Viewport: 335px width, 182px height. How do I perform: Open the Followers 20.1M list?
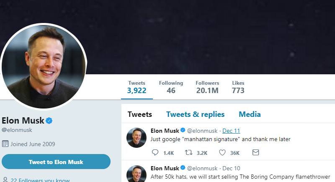[x=207, y=87]
